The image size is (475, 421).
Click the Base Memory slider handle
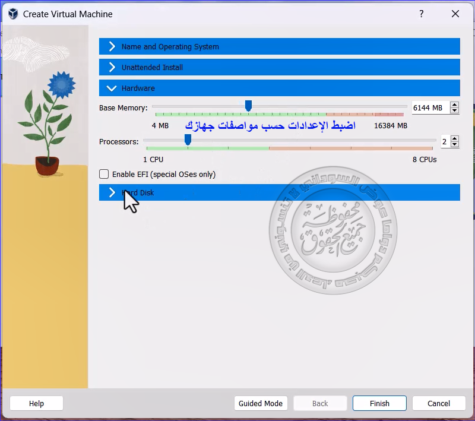coord(248,106)
